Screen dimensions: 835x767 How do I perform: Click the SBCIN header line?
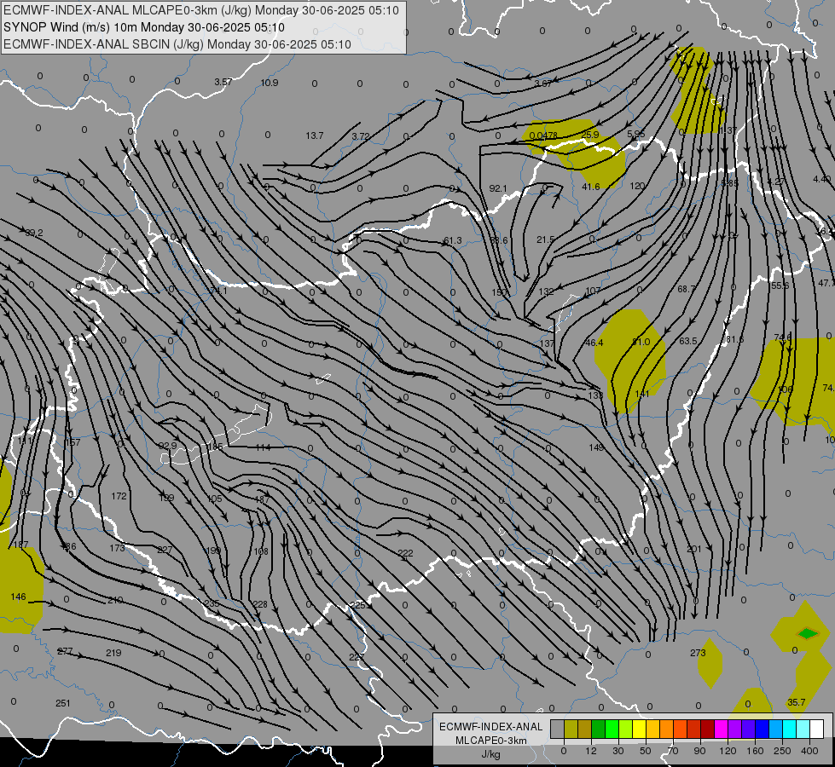click(x=177, y=44)
